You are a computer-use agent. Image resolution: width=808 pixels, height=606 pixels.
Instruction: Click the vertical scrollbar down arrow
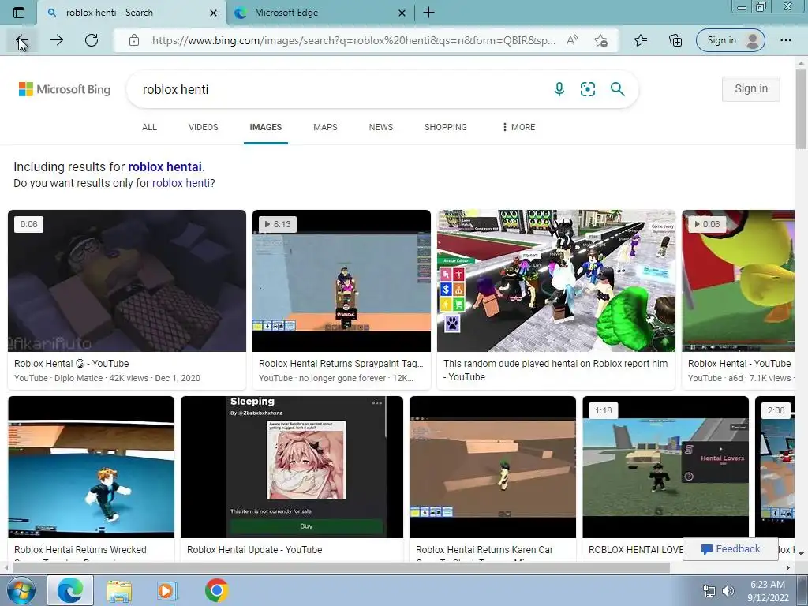point(801,553)
